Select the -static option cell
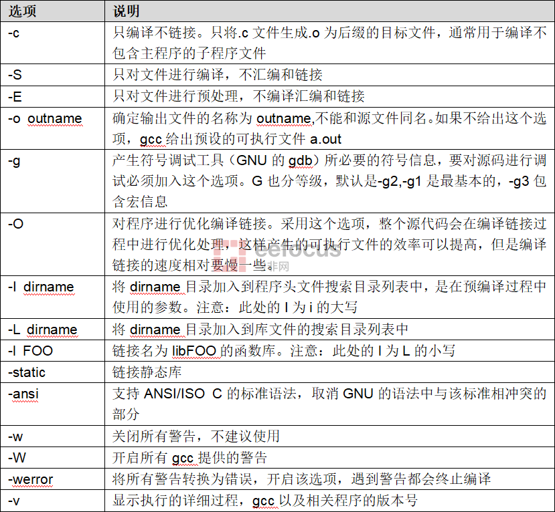 pyautogui.click(x=52, y=372)
